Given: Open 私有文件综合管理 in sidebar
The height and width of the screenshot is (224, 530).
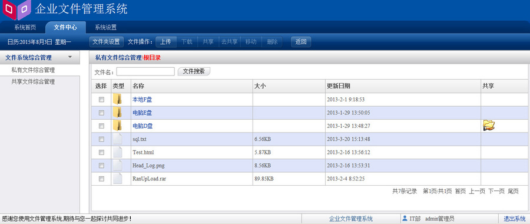Looking at the screenshot, I should 33,70.
